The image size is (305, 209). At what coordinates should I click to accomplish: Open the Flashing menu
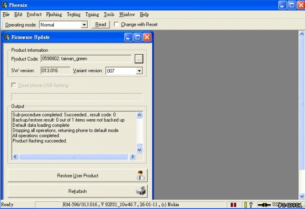point(54,15)
